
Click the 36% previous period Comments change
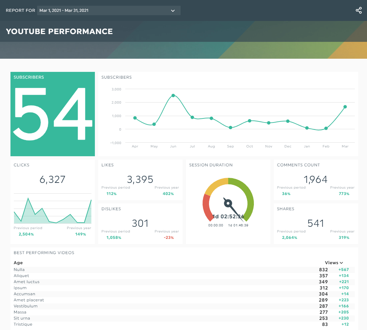pyautogui.click(x=286, y=194)
